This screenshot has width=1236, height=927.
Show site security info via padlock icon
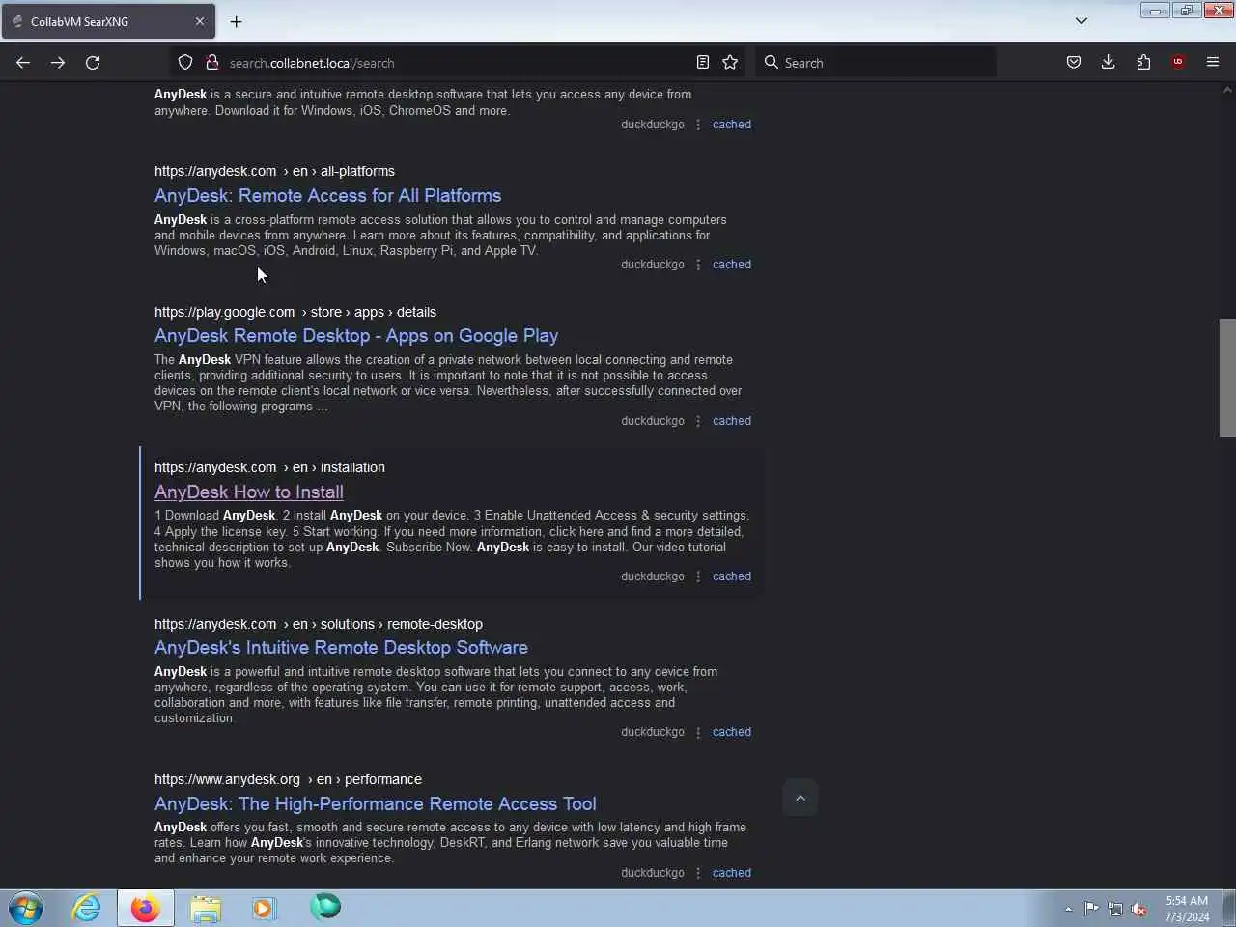click(x=211, y=63)
